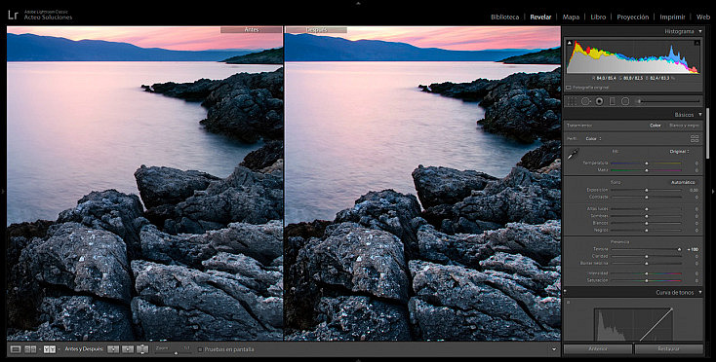Adjust the Claridad slider
Viewport: 716px width, 362px height.
coord(646,256)
